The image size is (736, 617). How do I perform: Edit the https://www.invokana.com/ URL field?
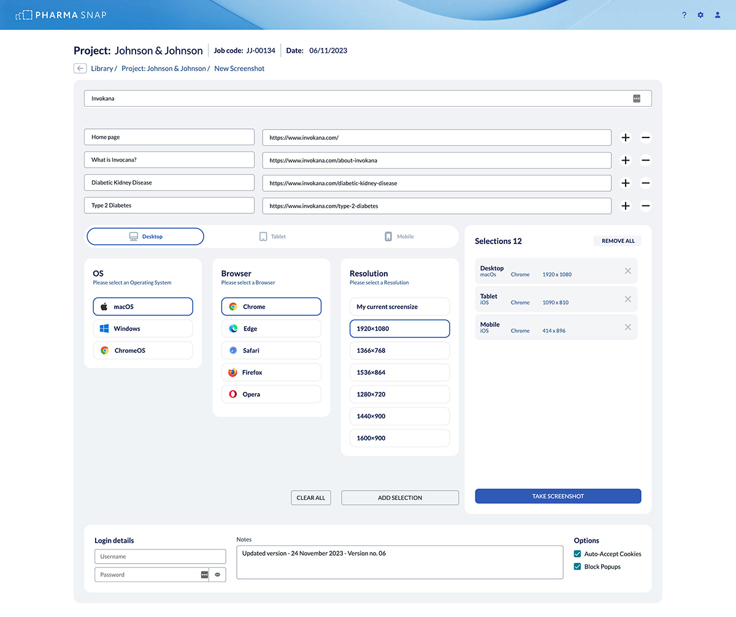[437, 137]
